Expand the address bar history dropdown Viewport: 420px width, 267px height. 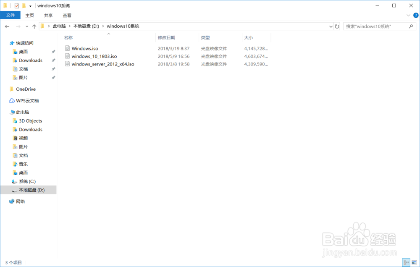331,26
